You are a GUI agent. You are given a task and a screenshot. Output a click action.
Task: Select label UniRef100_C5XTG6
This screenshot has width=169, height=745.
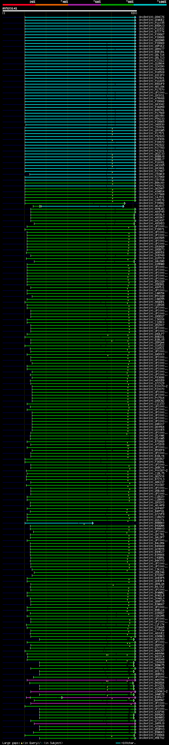(152, 180)
